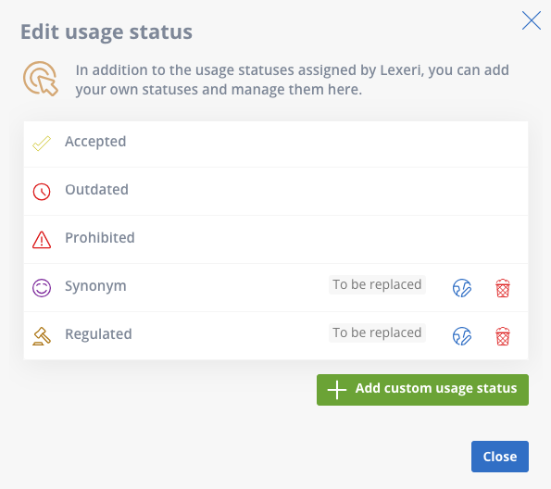Click the plus icon on the green button
This screenshot has height=489, width=551.
[337, 390]
